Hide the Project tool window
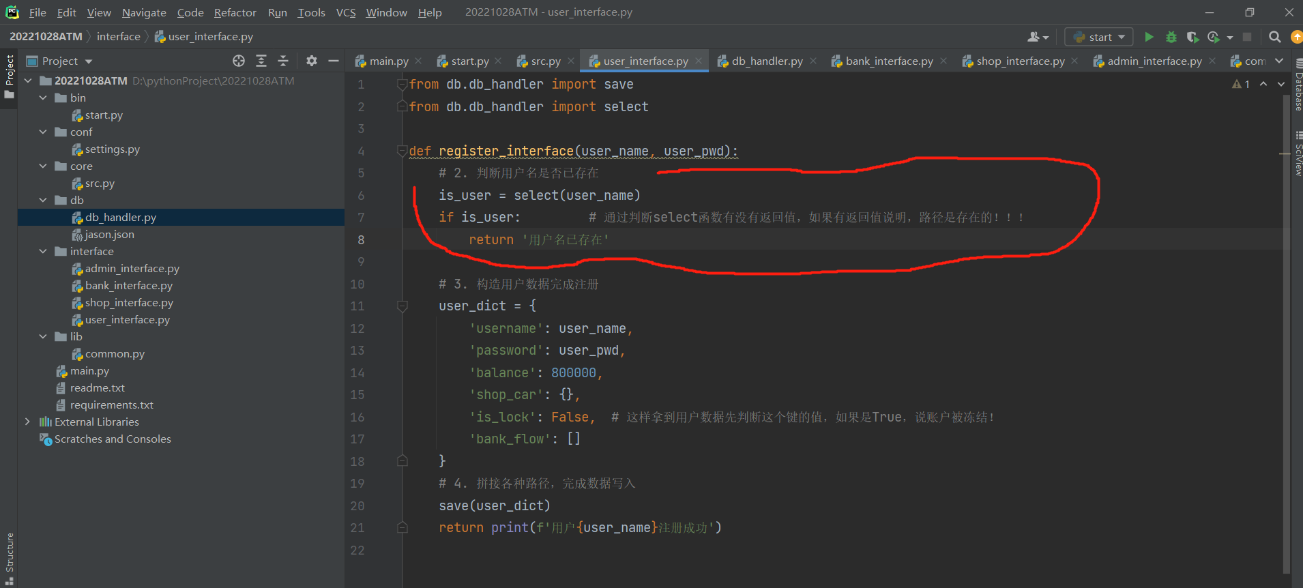 pyautogui.click(x=334, y=61)
